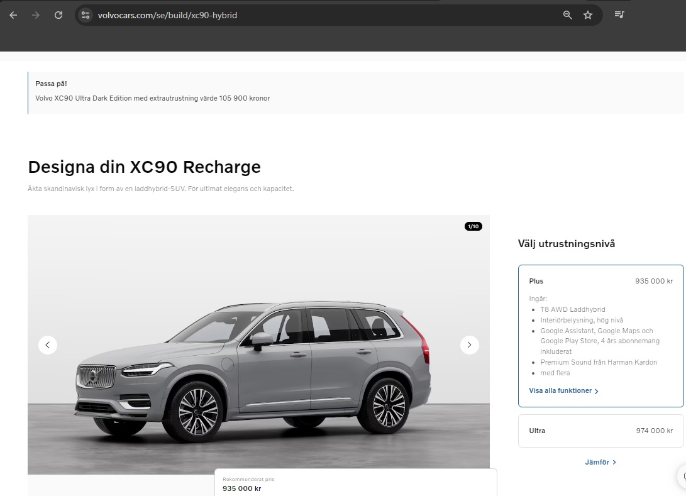Click the Ultra Dark Edition notice text

(x=153, y=98)
